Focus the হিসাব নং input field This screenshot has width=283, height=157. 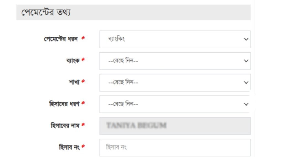175,148
